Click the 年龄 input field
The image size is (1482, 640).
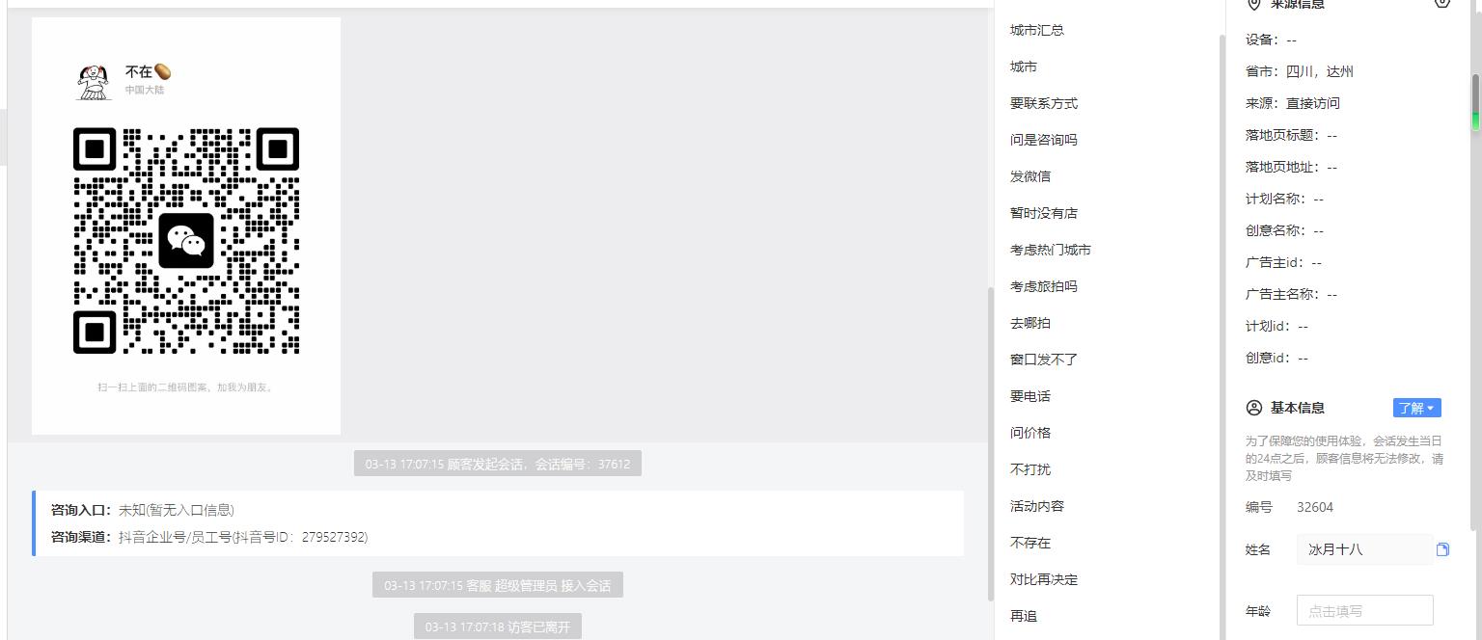[x=1364, y=610]
